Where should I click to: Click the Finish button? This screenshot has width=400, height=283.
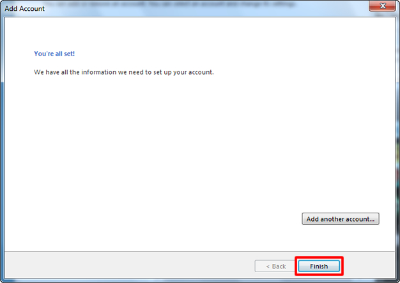[319, 266]
